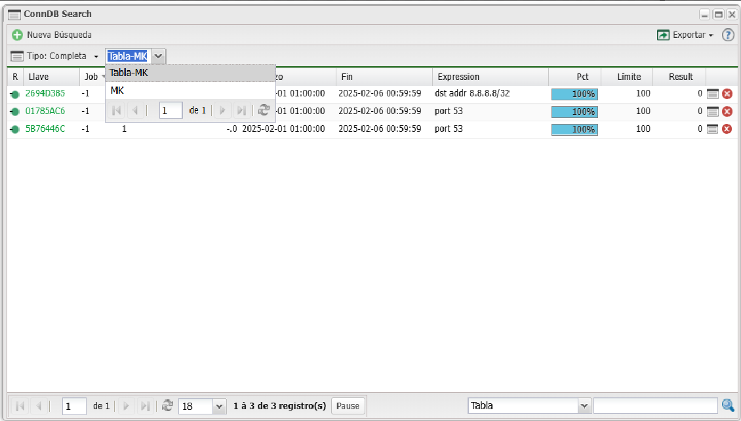Viewport: 741px width, 421px height.
Task: Open details icon for row 2694D385
Action: 713,94
